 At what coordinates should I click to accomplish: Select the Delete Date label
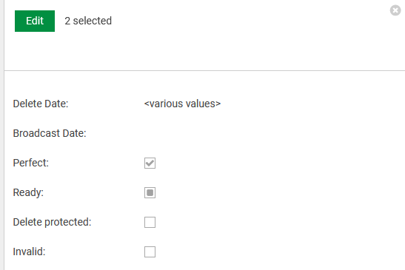pyautogui.click(x=41, y=104)
